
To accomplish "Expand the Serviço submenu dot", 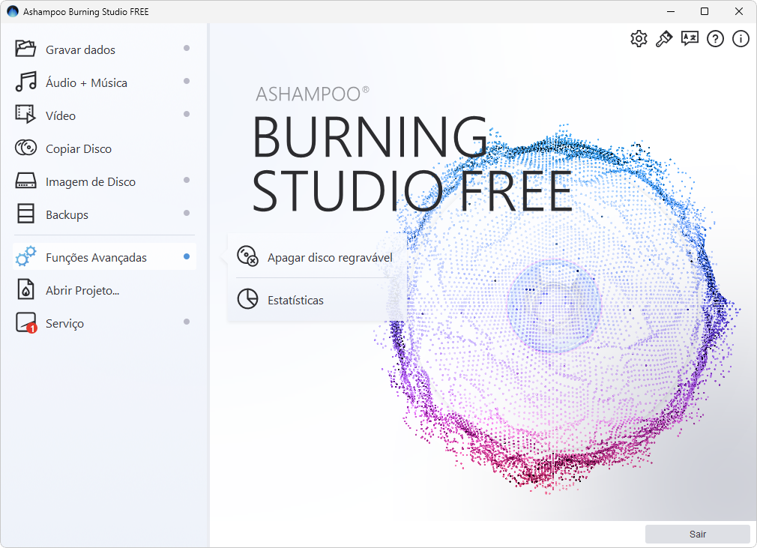I will 187,322.
